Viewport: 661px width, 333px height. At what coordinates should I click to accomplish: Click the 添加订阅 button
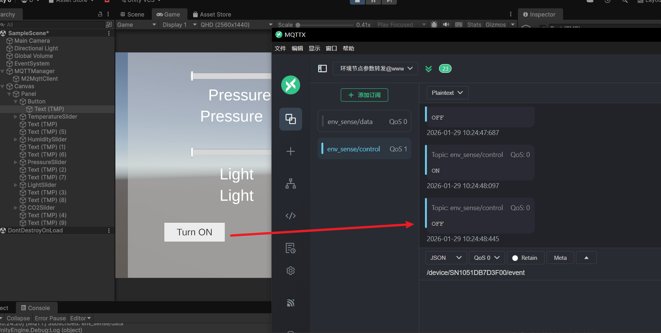(364, 95)
